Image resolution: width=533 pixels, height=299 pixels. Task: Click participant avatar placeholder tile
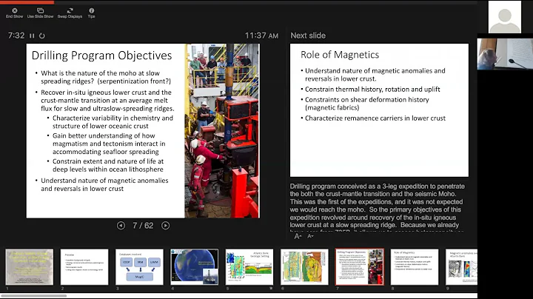[x=504, y=17]
